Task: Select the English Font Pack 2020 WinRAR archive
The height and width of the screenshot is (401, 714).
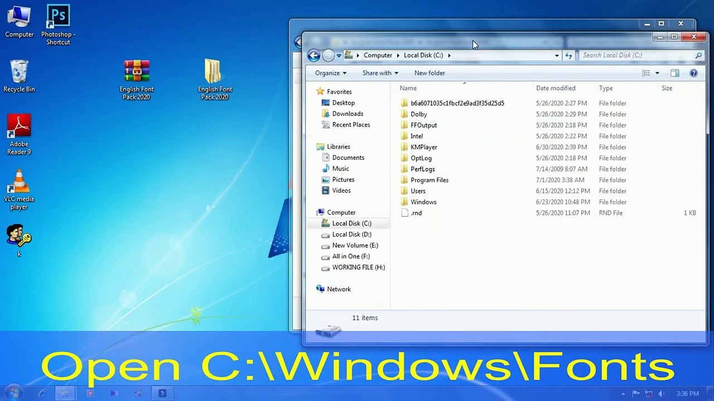Action: pyautogui.click(x=137, y=80)
